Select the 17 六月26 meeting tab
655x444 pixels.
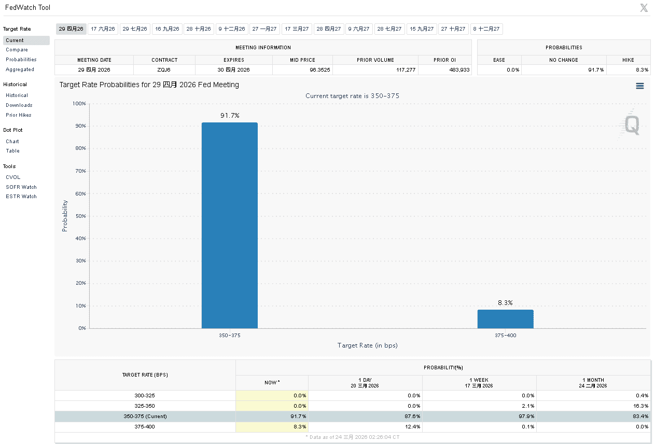pyautogui.click(x=103, y=29)
